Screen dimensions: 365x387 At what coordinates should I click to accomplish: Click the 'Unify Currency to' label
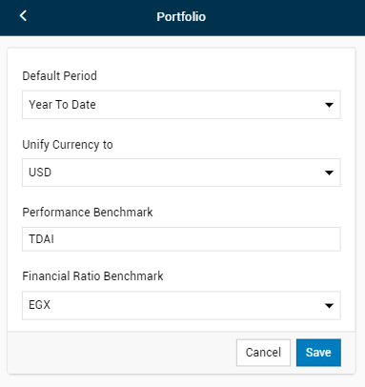click(68, 145)
